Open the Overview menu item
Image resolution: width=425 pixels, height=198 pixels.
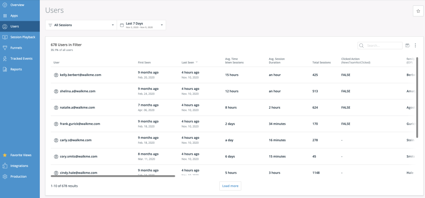17,5
